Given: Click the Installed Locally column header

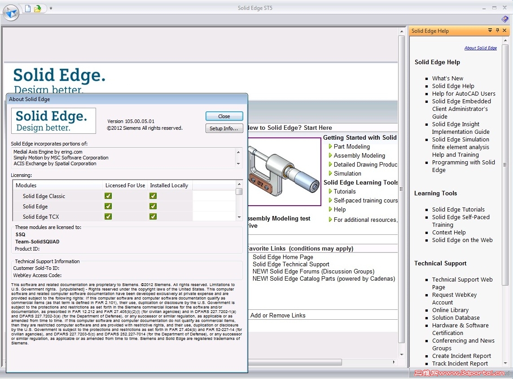Looking at the screenshot, I should [170, 185].
